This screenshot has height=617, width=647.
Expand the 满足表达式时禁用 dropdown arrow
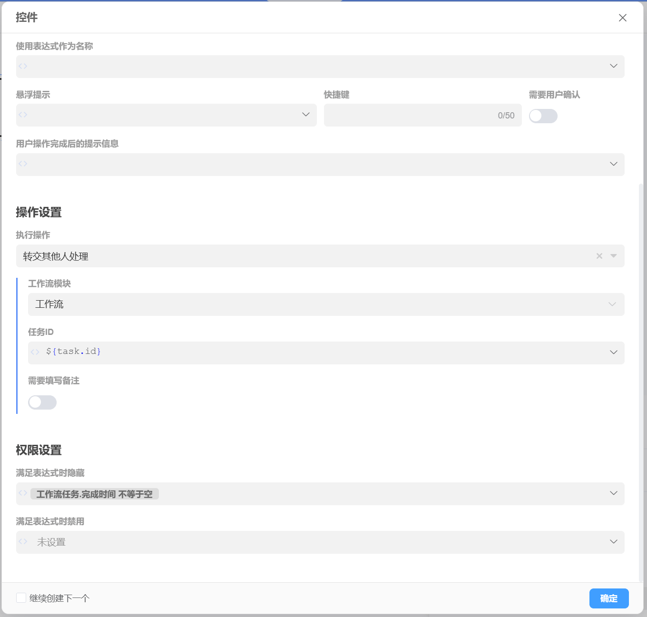(x=613, y=542)
